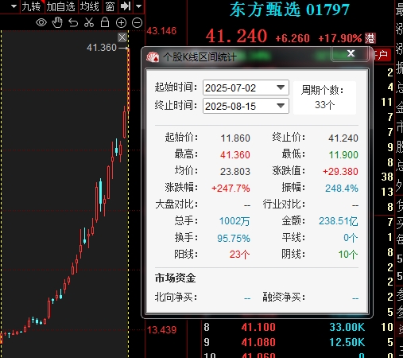
Task: Click the 市场资金 section heading
Action: pos(176,278)
